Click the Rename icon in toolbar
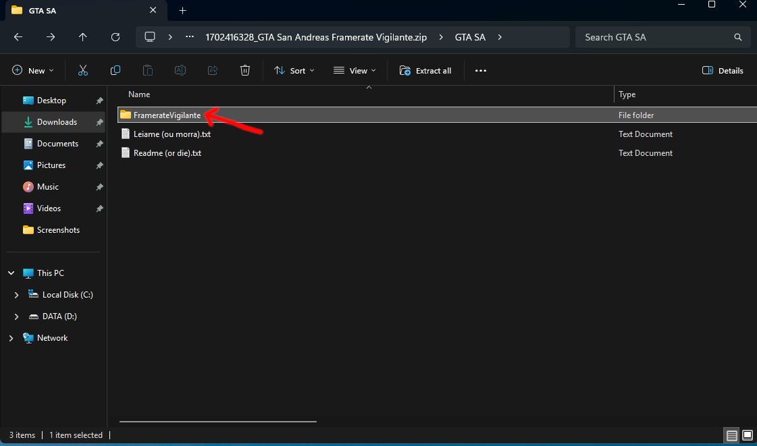Viewport: 757px width, 446px height. [x=180, y=70]
